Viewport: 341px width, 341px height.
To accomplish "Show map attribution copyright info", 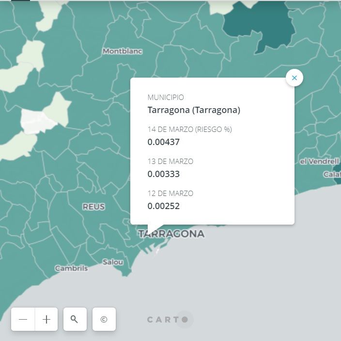I will (104, 319).
